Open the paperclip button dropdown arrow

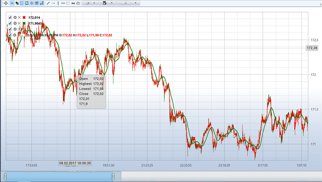94,3
